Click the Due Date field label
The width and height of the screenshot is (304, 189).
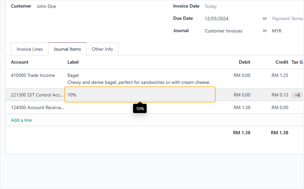183,18
